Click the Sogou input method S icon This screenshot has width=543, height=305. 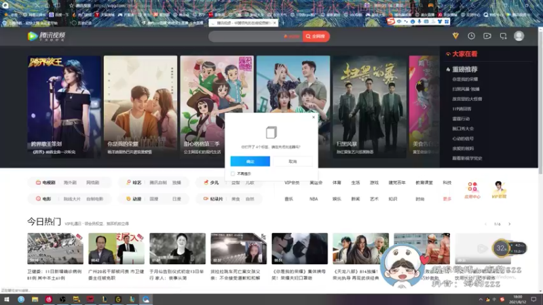[x=391, y=22]
